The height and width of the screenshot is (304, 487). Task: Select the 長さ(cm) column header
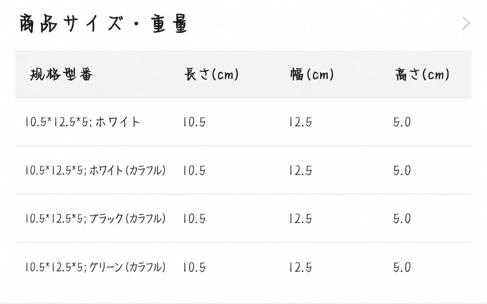point(212,74)
